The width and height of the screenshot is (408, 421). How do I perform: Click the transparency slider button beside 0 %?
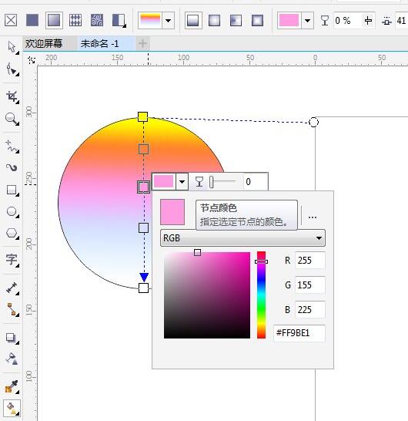(368, 20)
